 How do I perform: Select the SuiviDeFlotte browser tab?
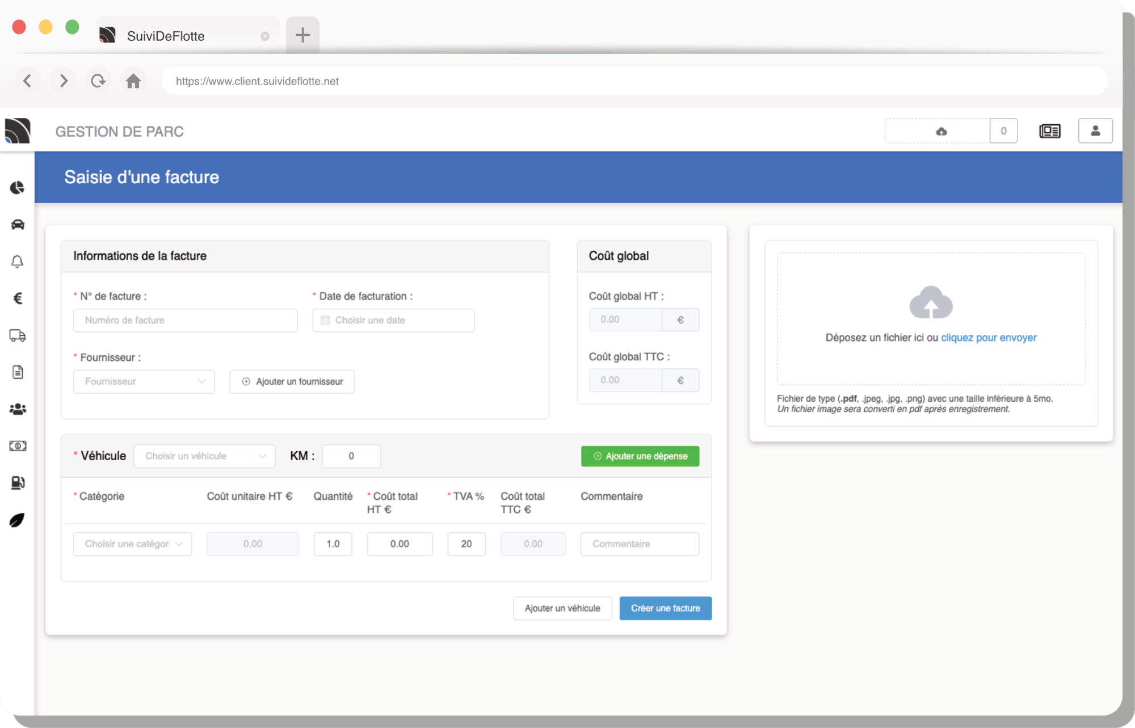187,36
